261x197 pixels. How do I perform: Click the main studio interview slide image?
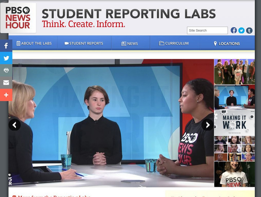(111, 123)
